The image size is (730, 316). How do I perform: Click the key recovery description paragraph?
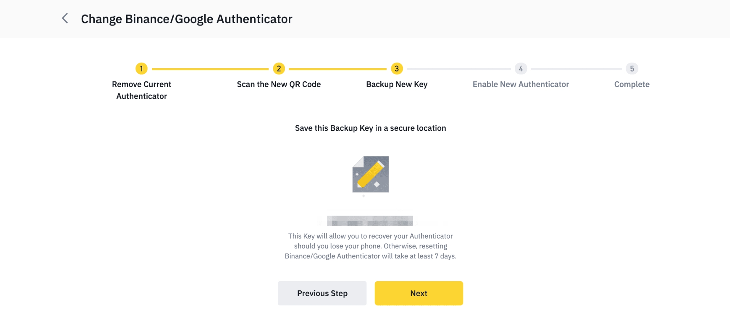[370, 246]
